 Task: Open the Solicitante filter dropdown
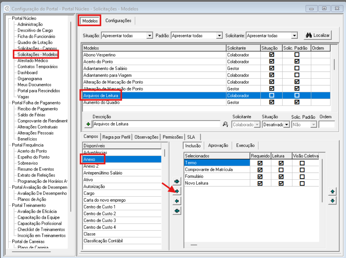tap(294, 36)
